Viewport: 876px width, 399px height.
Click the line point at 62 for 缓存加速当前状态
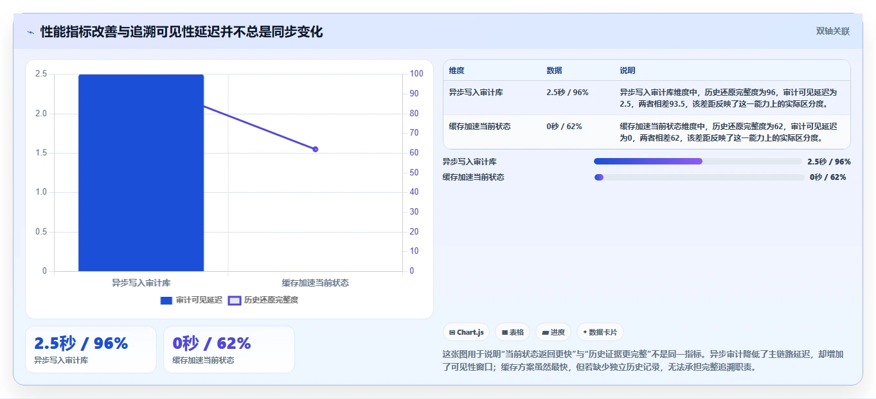[315, 149]
